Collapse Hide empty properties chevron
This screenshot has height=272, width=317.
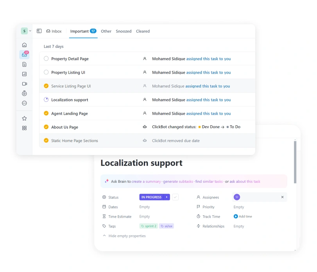click(104, 236)
